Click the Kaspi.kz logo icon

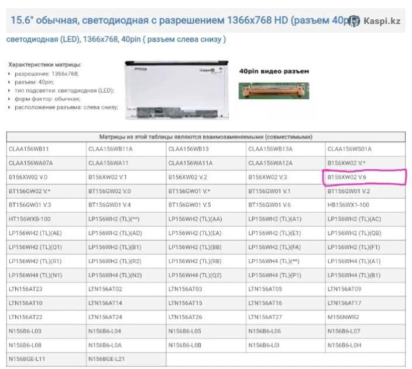click(354, 21)
